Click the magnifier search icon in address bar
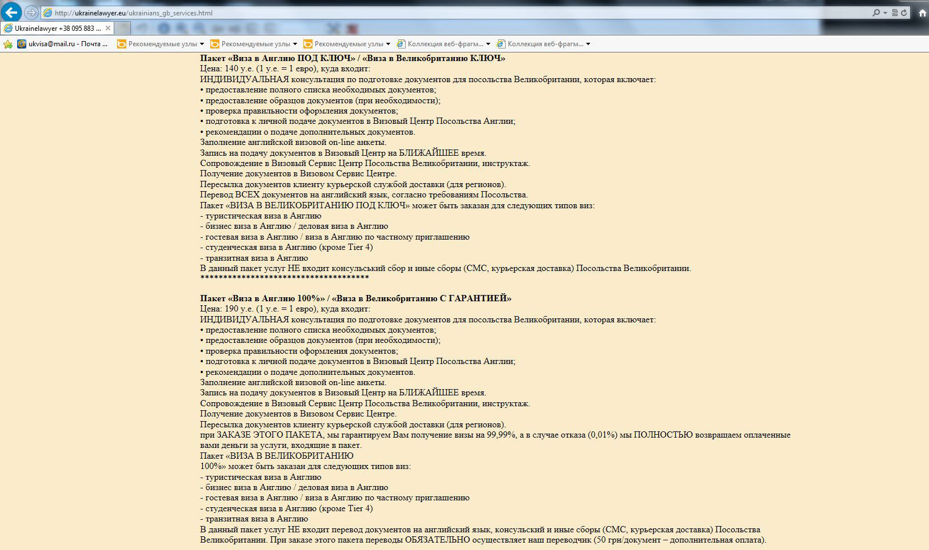The height and width of the screenshot is (550, 929). click(x=875, y=13)
